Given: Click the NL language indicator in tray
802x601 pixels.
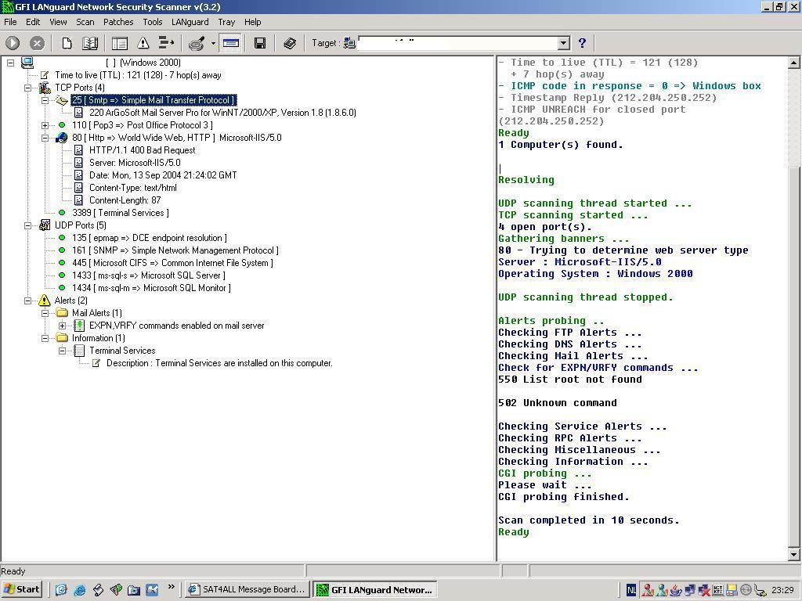Looking at the screenshot, I should (632, 590).
